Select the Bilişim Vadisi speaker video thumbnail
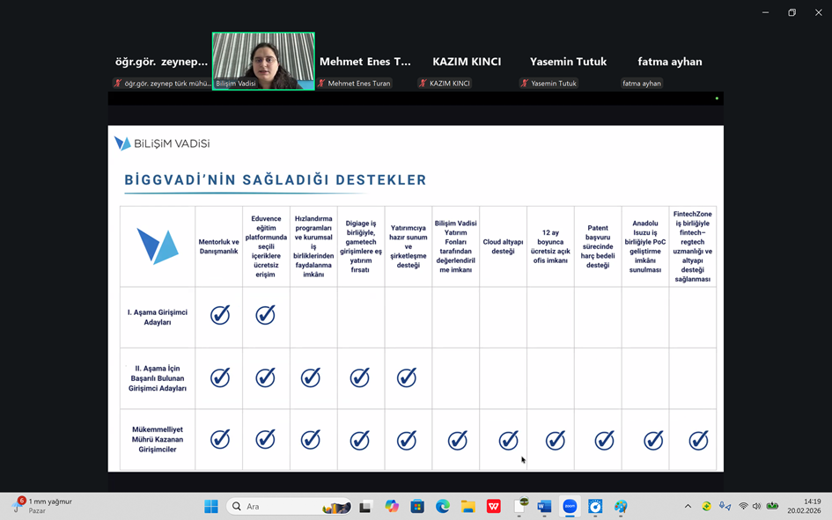The height and width of the screenshot is (520, 832). point(263,60)
